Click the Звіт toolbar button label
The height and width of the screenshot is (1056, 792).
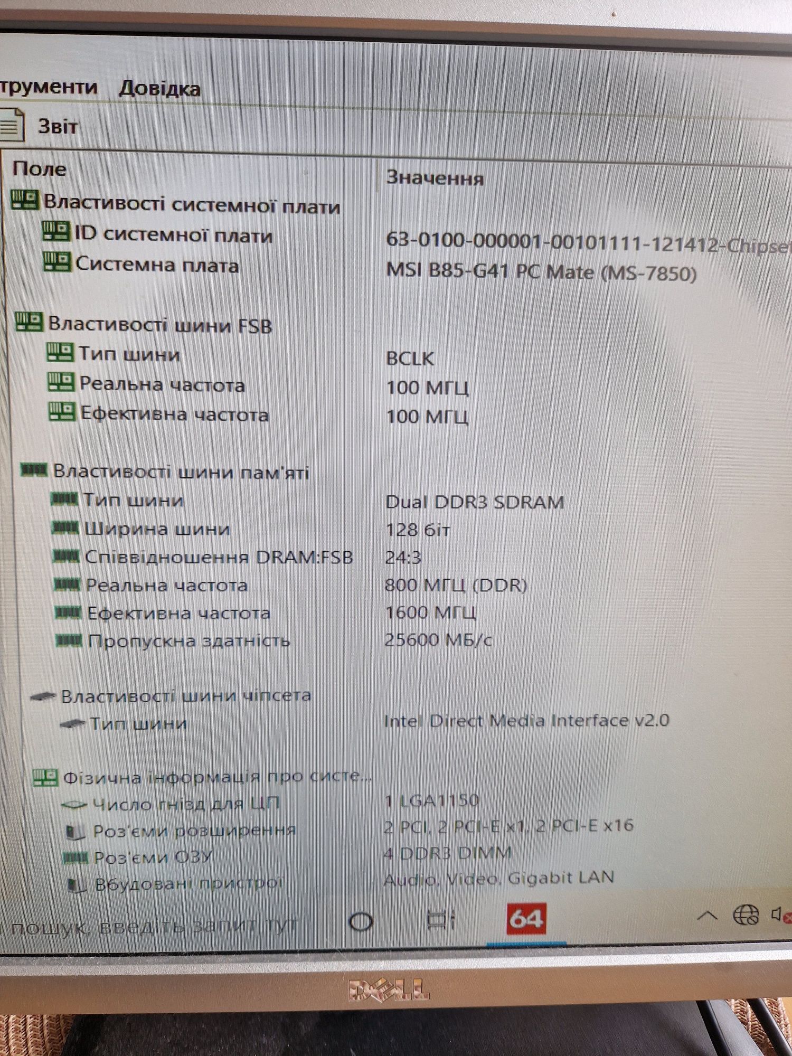click(x=58, y=126)
